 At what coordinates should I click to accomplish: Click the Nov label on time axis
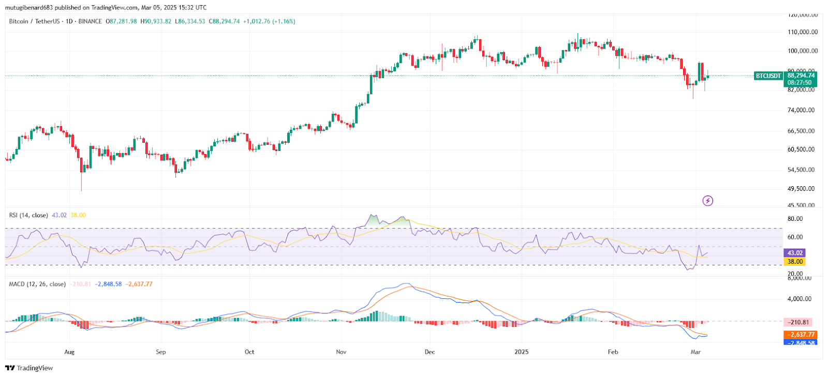pos(341,352)
